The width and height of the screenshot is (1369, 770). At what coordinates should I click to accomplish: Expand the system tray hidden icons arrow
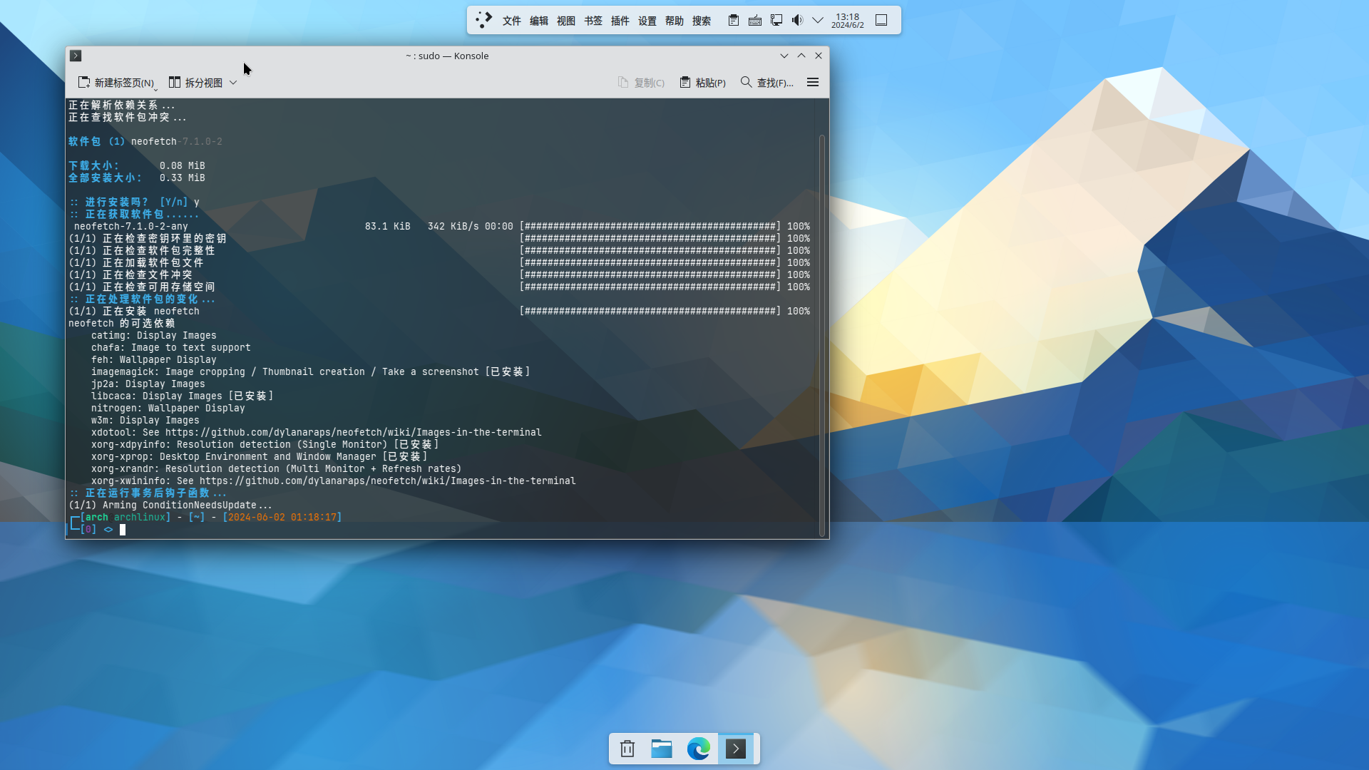(x=818, y=20)
